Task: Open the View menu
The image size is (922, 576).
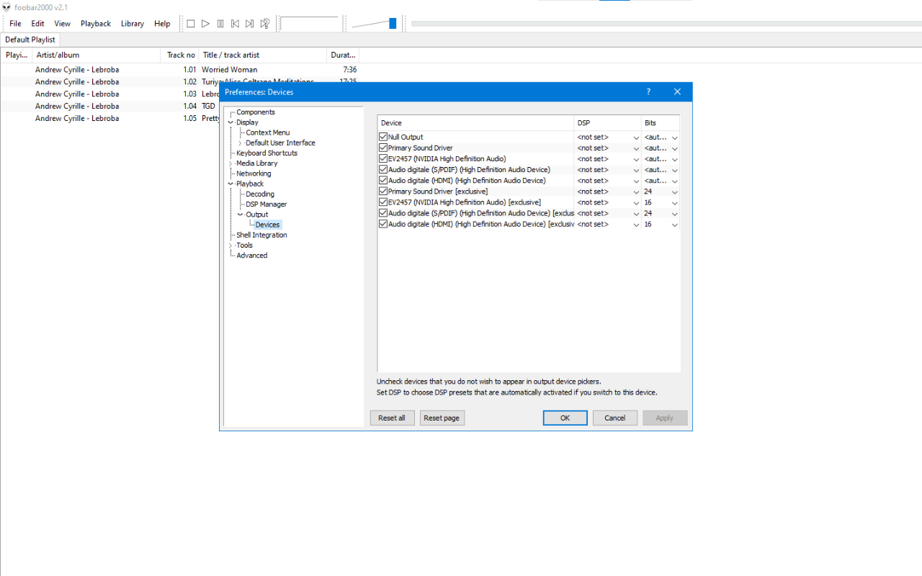Action: point(62,24)
